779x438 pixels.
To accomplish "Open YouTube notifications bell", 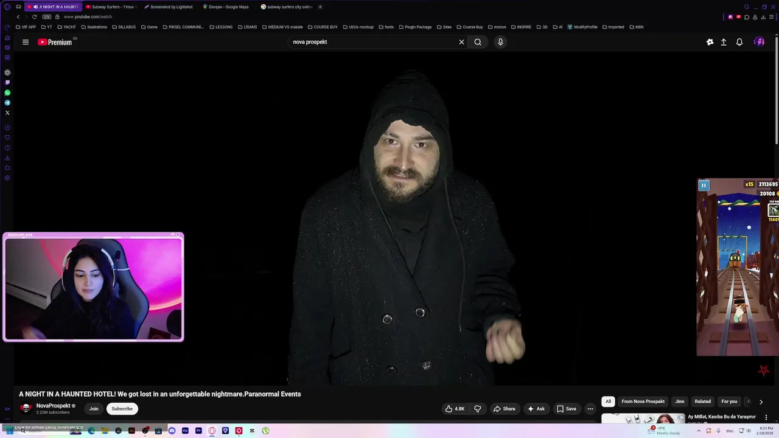I will pyautogui.click(x=739, y=42).
